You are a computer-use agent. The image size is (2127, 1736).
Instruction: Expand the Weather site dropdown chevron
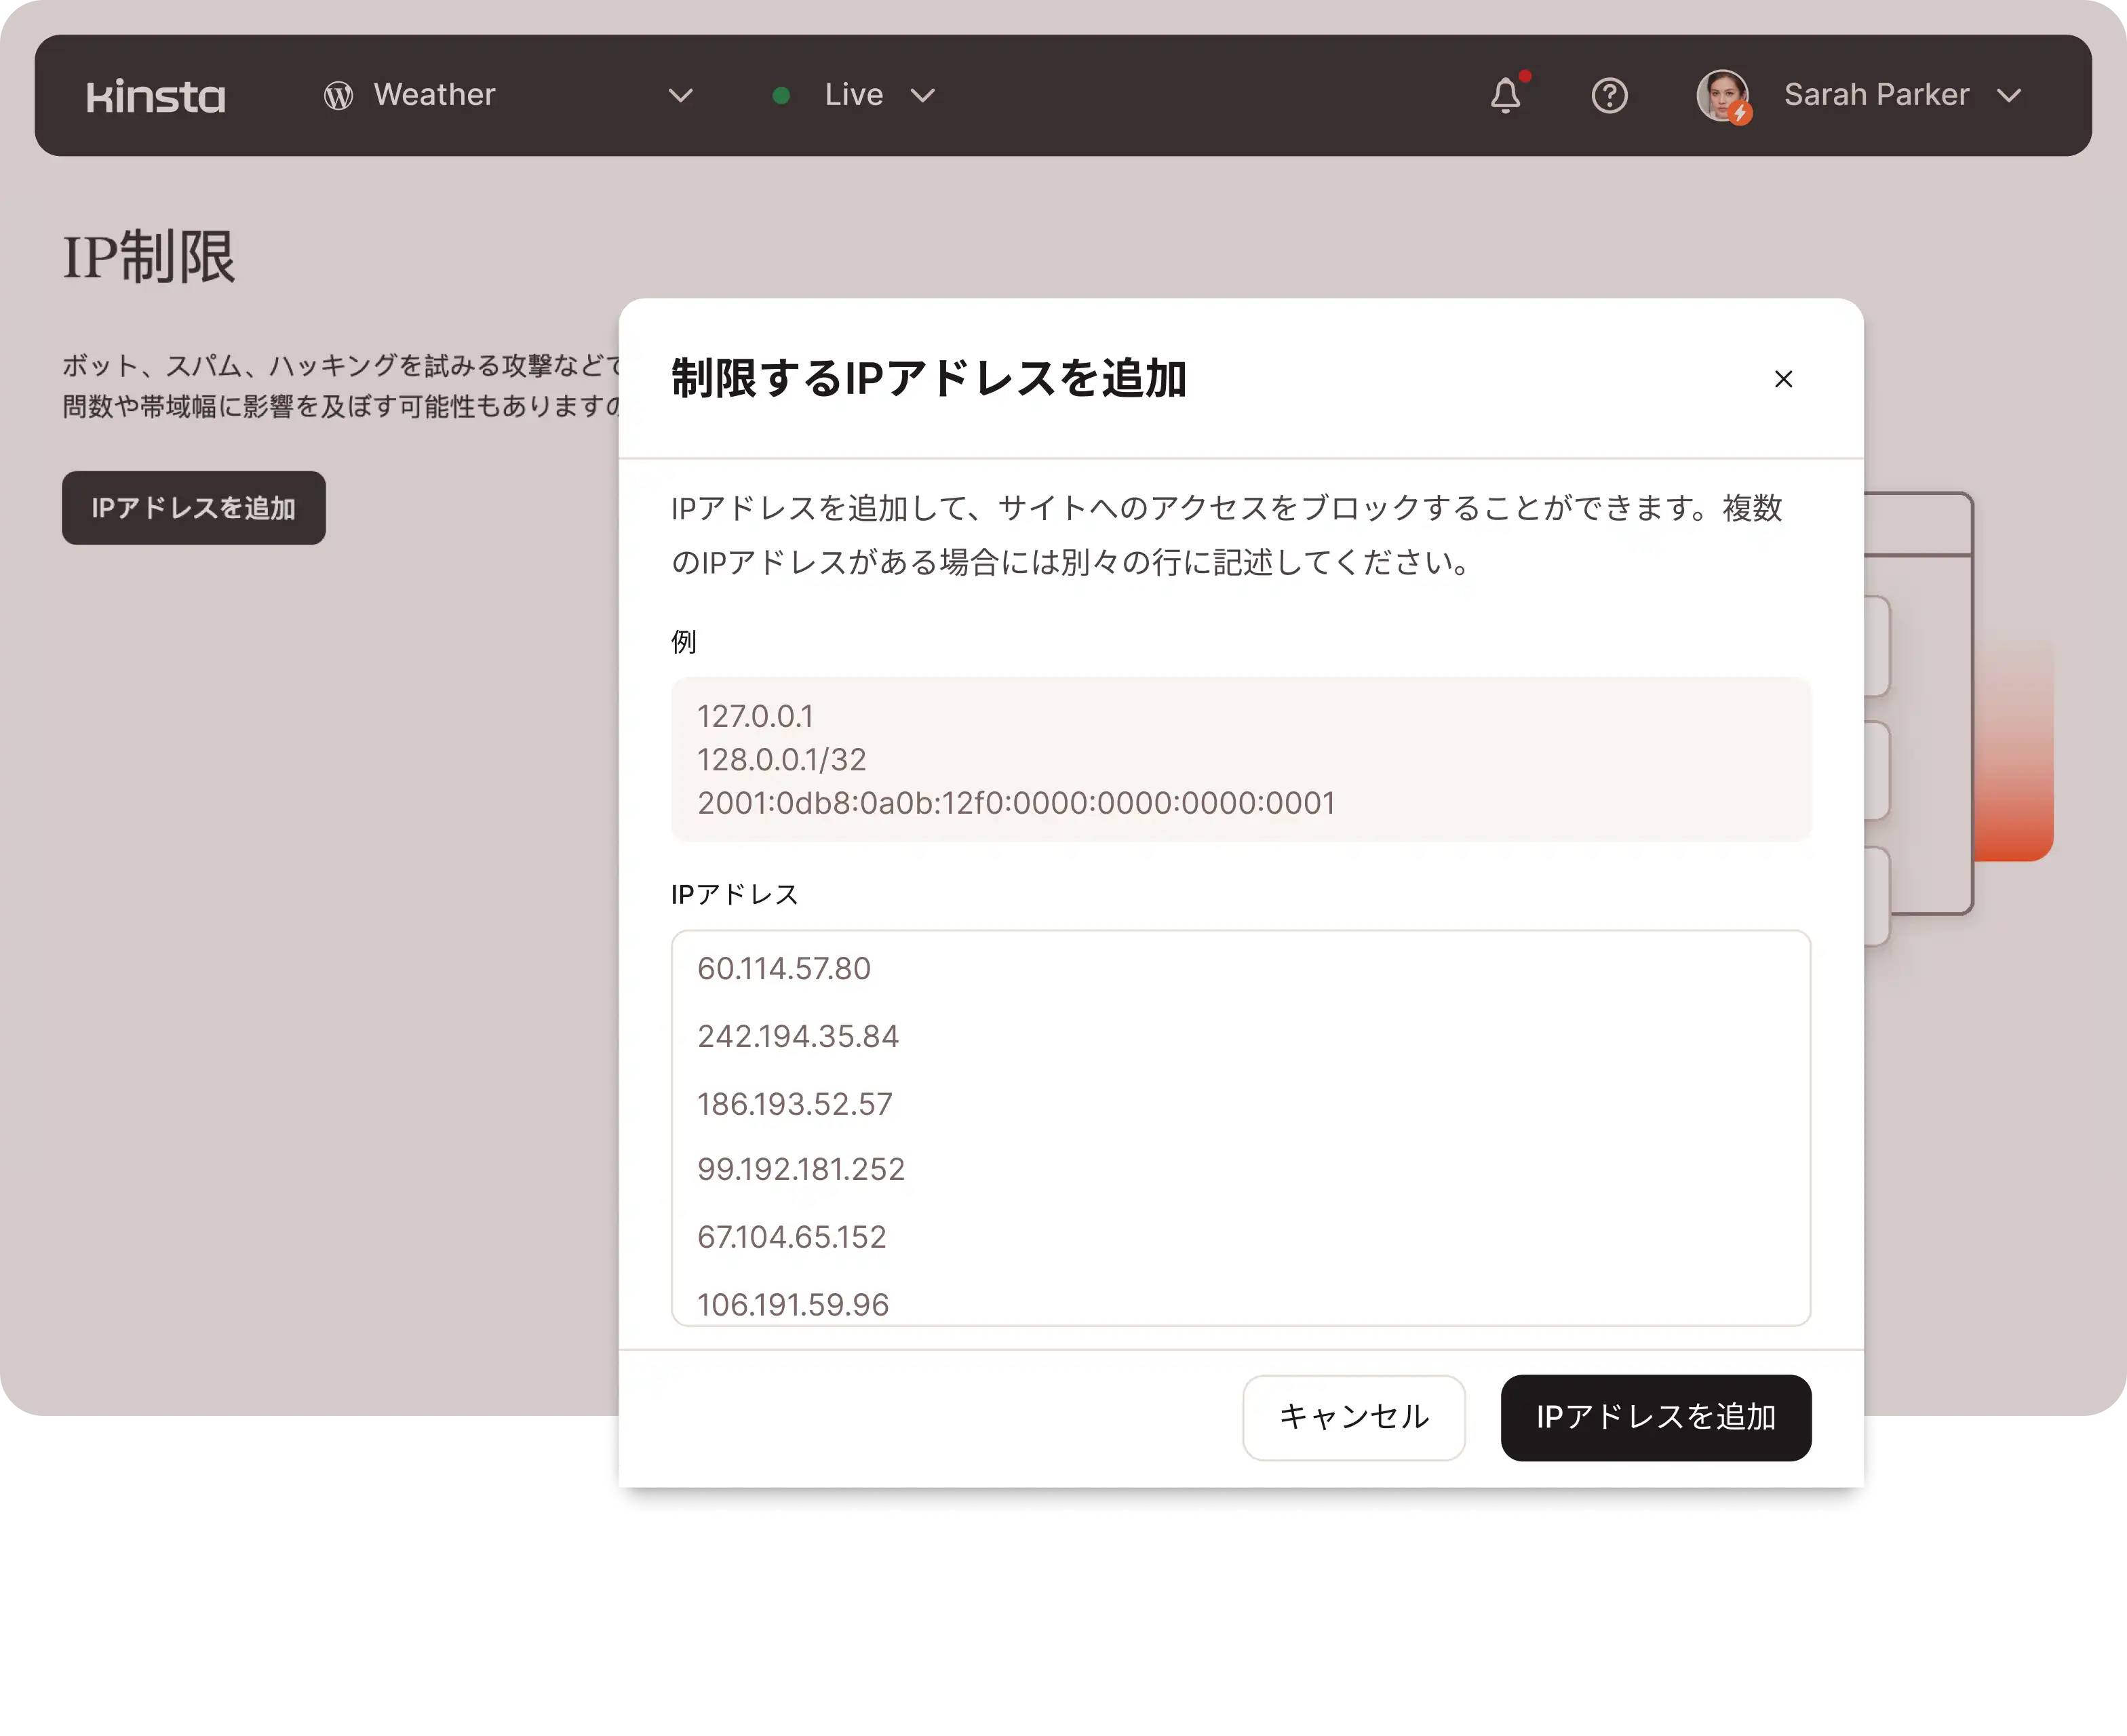pos(681,96)
